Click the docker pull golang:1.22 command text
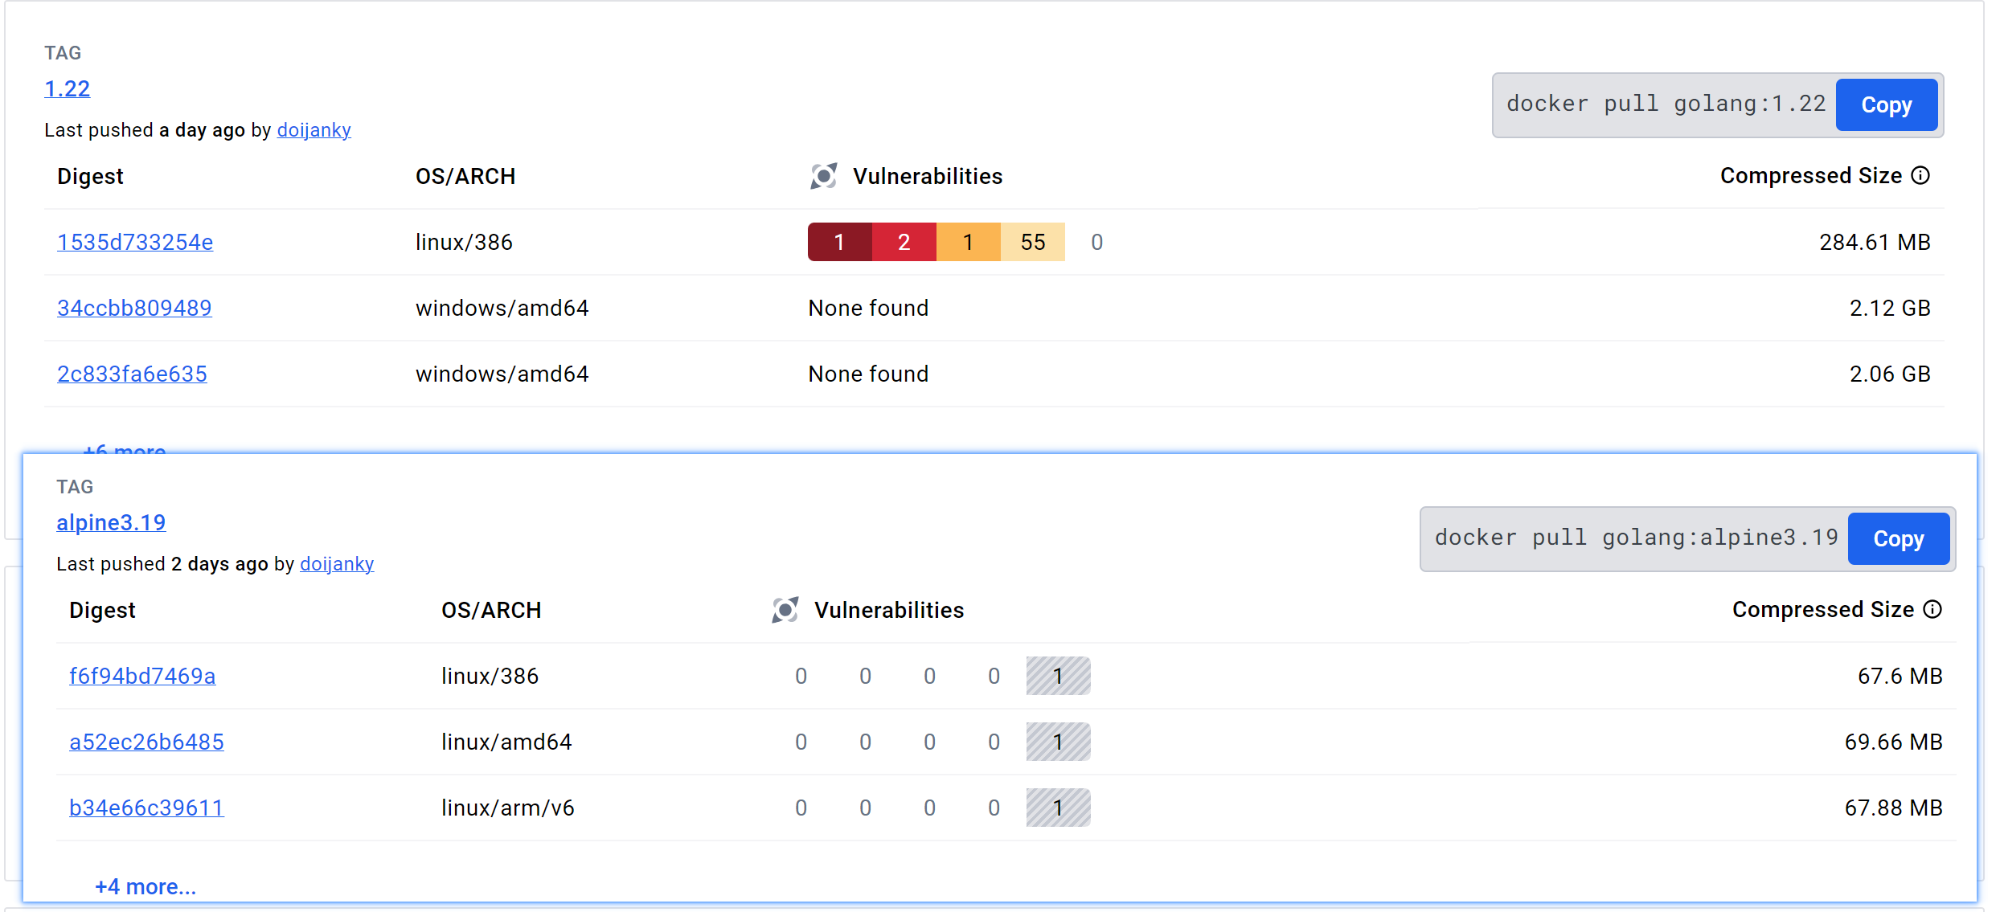This screenshot has width=2000, height=912. [1666, 104]
